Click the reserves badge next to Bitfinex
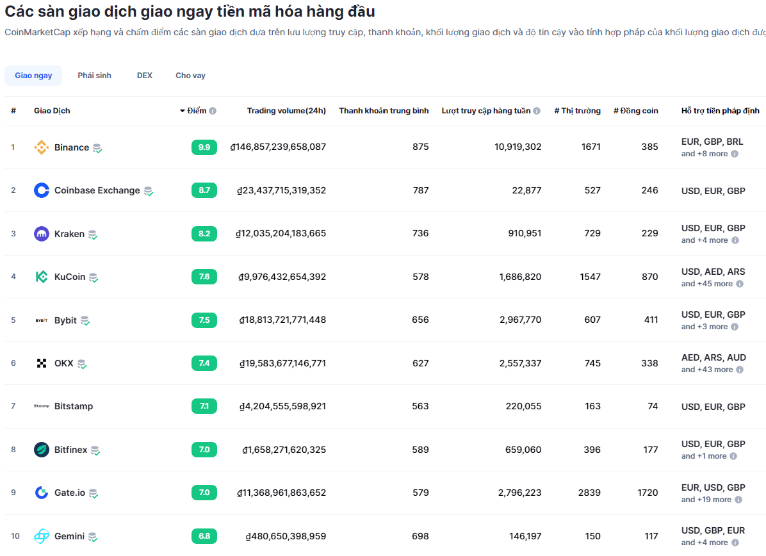766x556 pixels. pyautogui.click(x=95, y=450)
